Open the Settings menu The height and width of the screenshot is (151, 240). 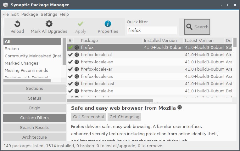click(49, 14)
